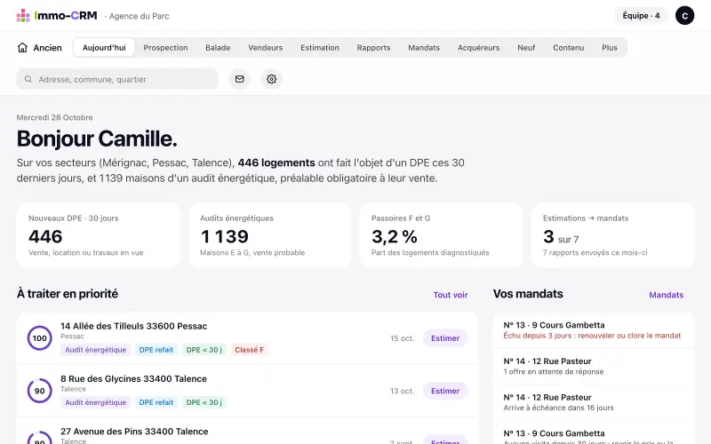
Task: Open expired mandate N° 13 · 9 Cours Gambetta
Action: (x=593, y=329)
